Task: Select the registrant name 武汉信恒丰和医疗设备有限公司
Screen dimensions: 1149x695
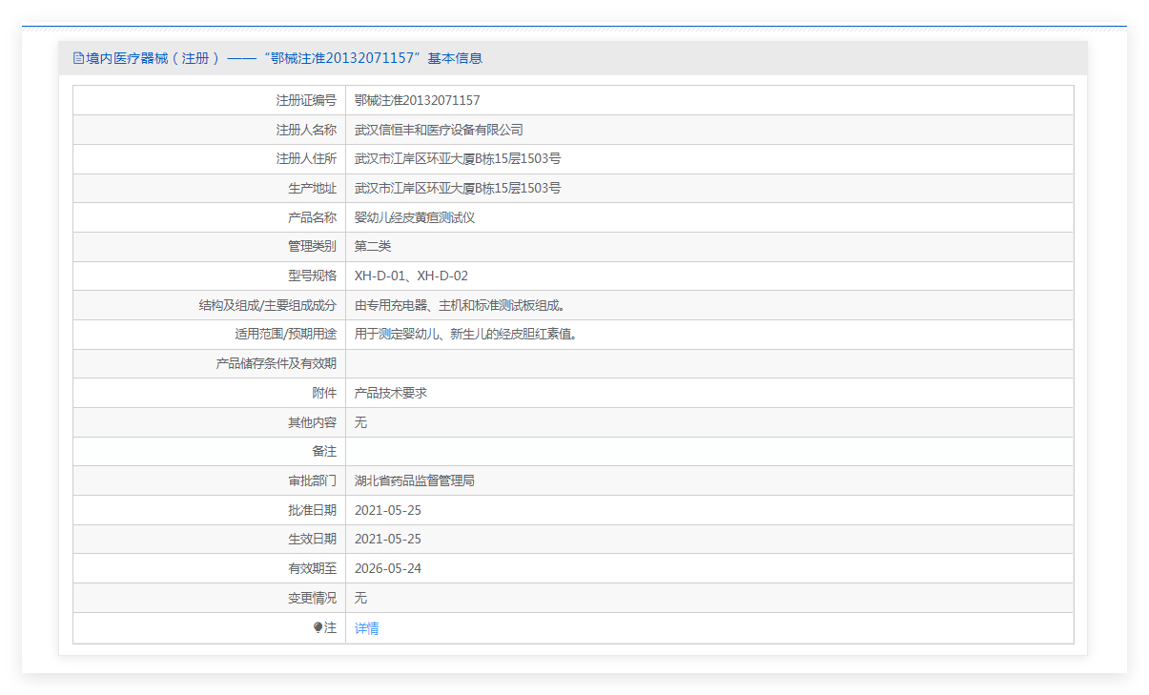Action: coord(439,130)
